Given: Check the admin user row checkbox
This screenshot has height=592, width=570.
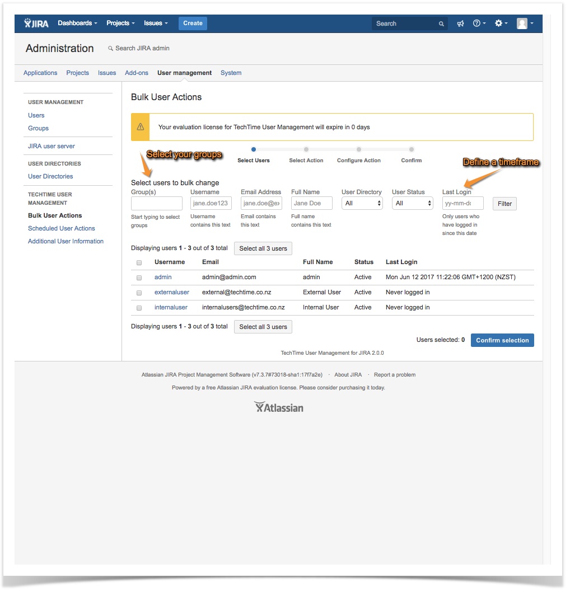Looking at the screenshot, I should point(140,279).
